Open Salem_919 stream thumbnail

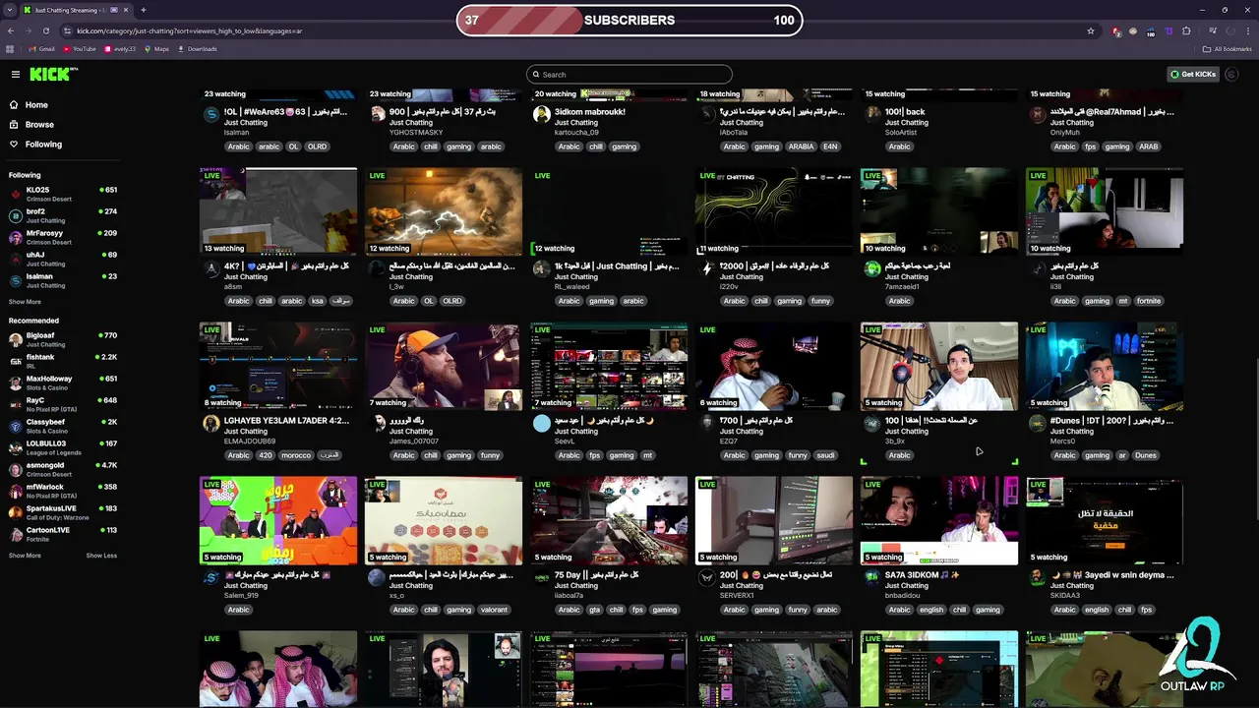point(278,520)
